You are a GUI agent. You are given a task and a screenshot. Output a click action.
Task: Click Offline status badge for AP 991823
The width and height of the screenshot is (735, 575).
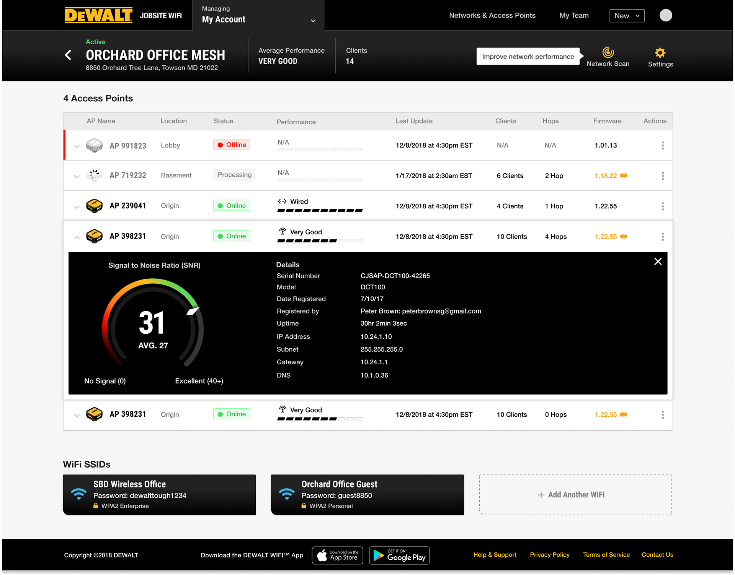click(x=232, y=145)
